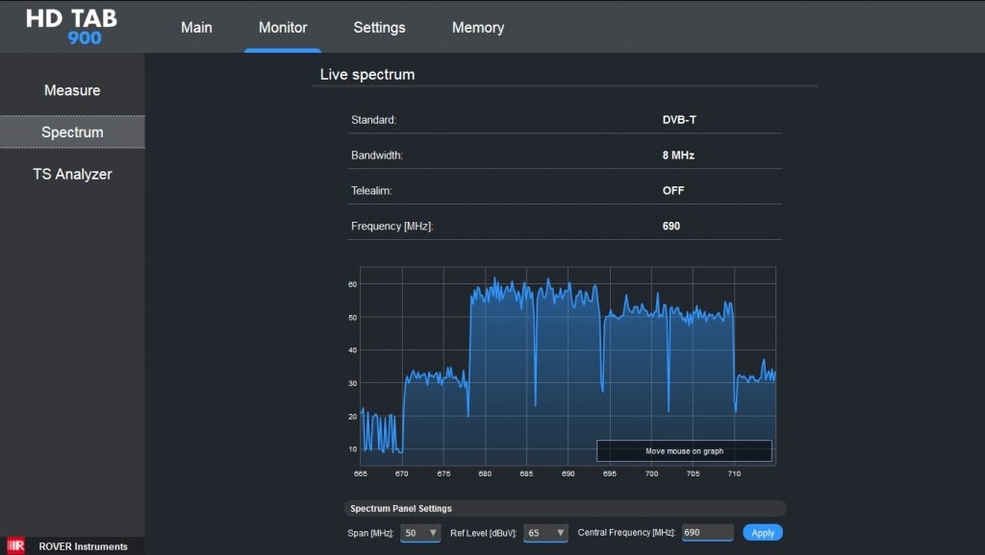The image size is (985, 555).
Task: Go to the Memory tab
Action: 478,28
